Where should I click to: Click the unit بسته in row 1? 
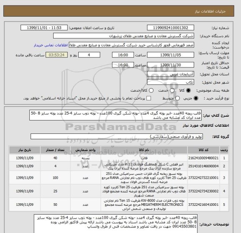click(85, 158)
